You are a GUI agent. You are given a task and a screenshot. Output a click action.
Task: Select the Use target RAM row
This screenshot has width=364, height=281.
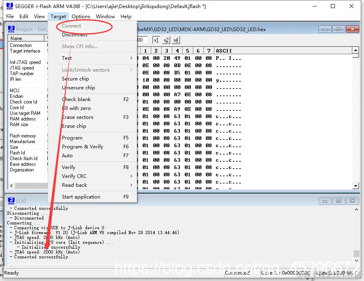[x=28, y=113]
